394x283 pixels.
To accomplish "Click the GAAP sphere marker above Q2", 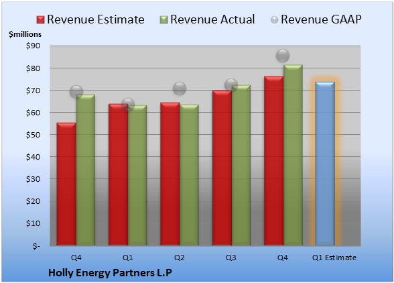I will point(180,89).
